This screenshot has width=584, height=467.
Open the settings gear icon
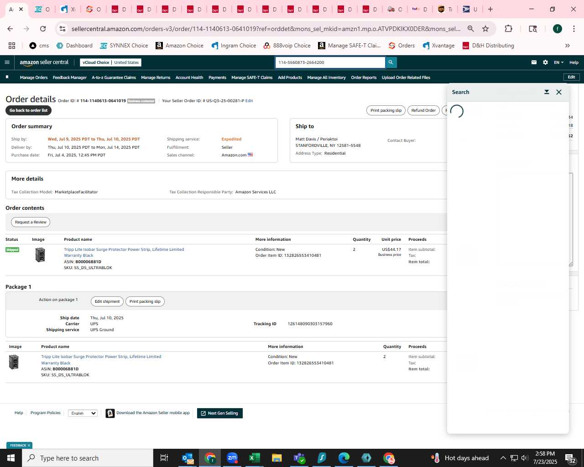[545, 62]
